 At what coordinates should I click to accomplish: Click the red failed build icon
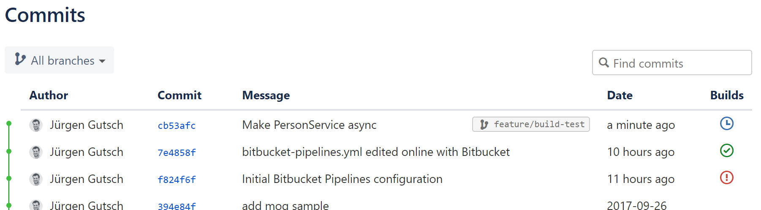[726, 178]
